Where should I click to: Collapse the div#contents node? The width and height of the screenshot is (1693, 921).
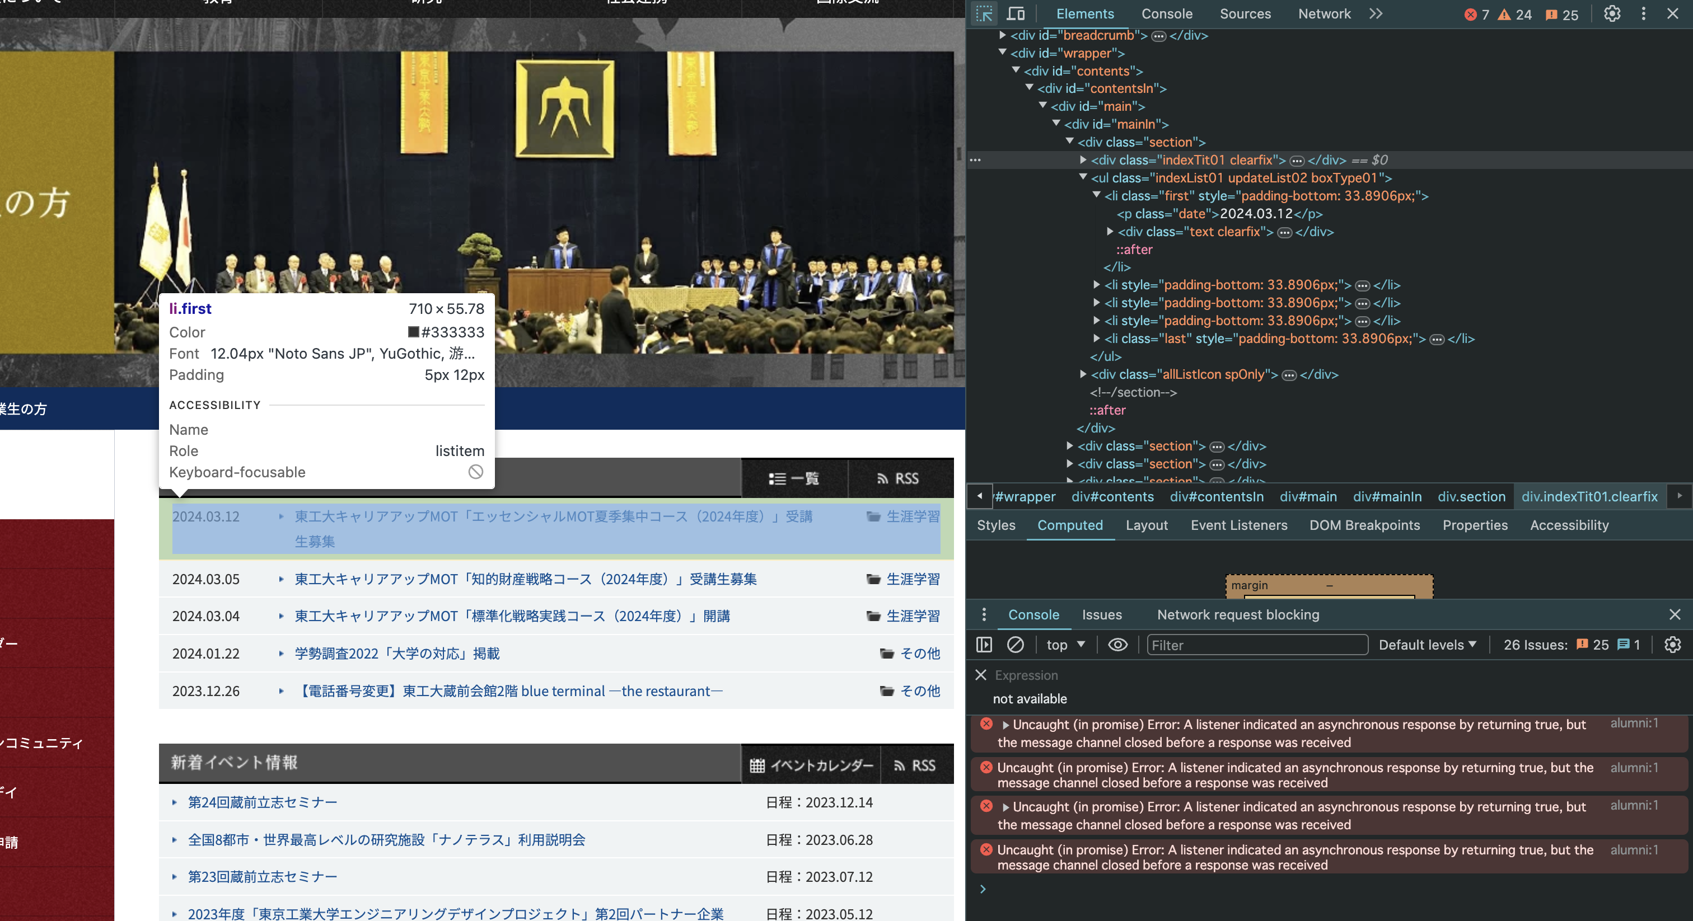(x=1016, y=71)
